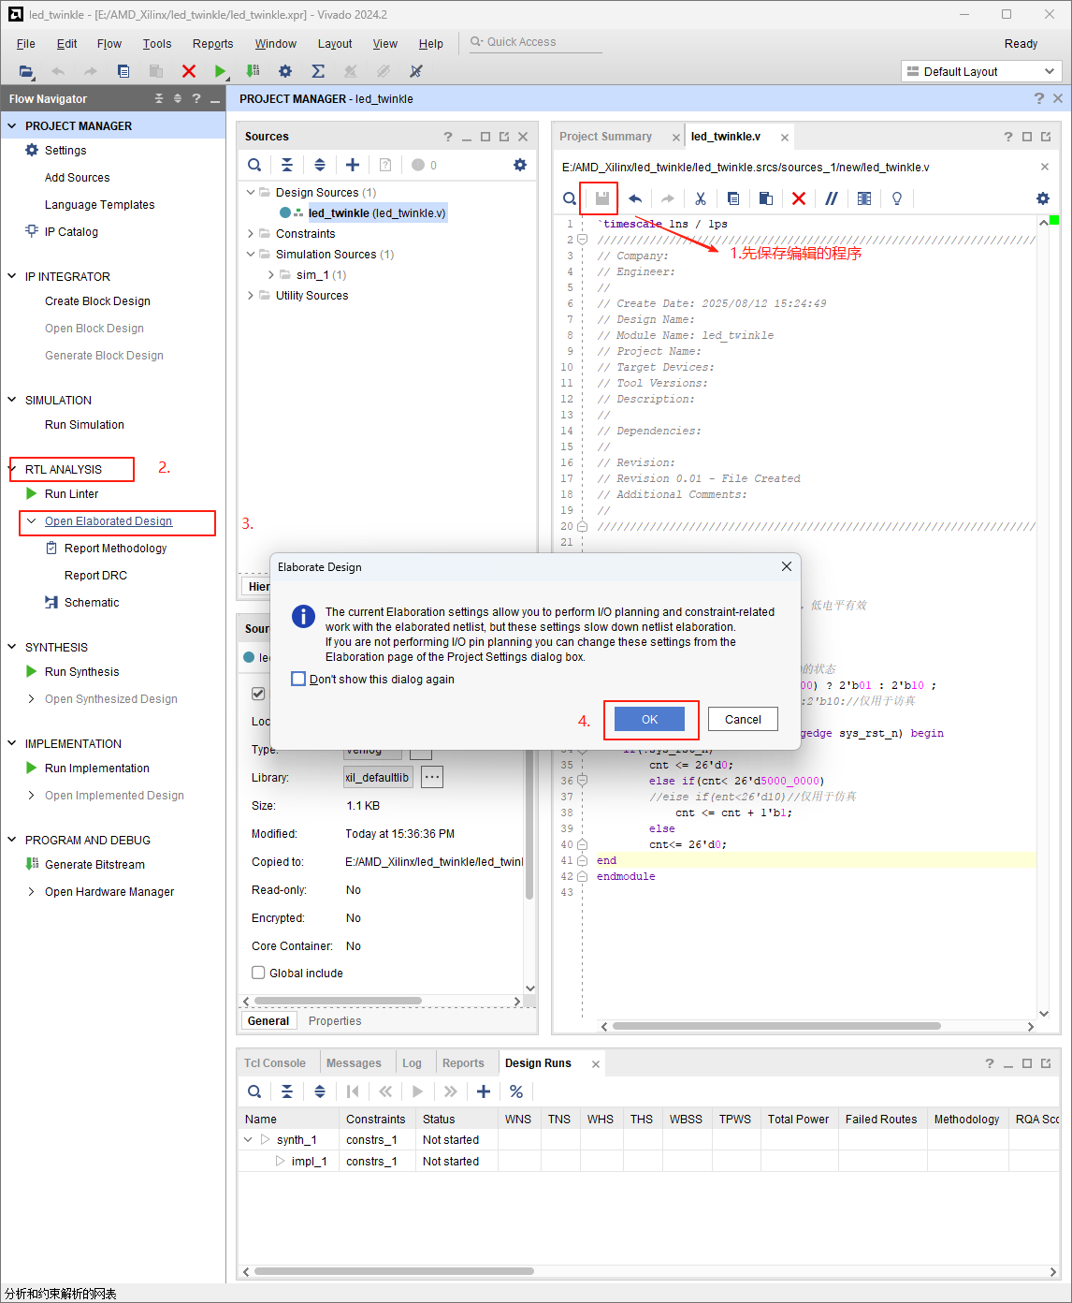Close the led_twinkle.v editor tab
This screenshot has height=1303, width=1072.
[x=785, y=138]
